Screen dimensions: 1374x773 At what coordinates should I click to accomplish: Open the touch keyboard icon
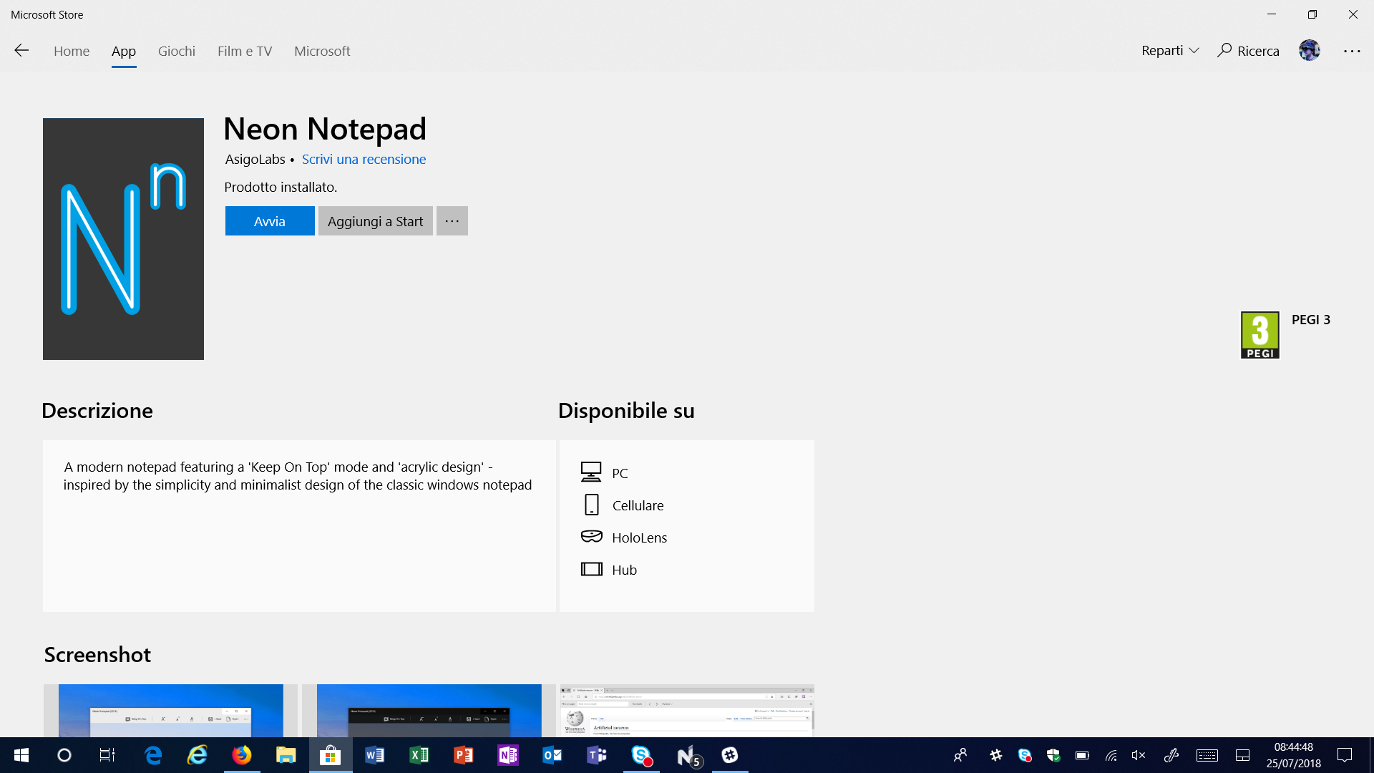point(1207,755)
